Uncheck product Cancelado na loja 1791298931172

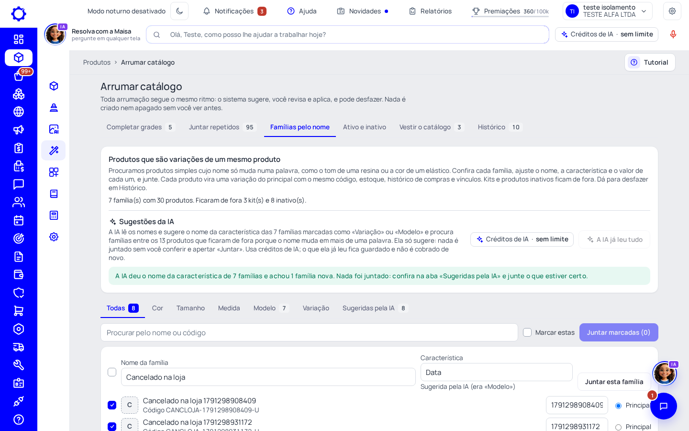click(x=112, y=427)
